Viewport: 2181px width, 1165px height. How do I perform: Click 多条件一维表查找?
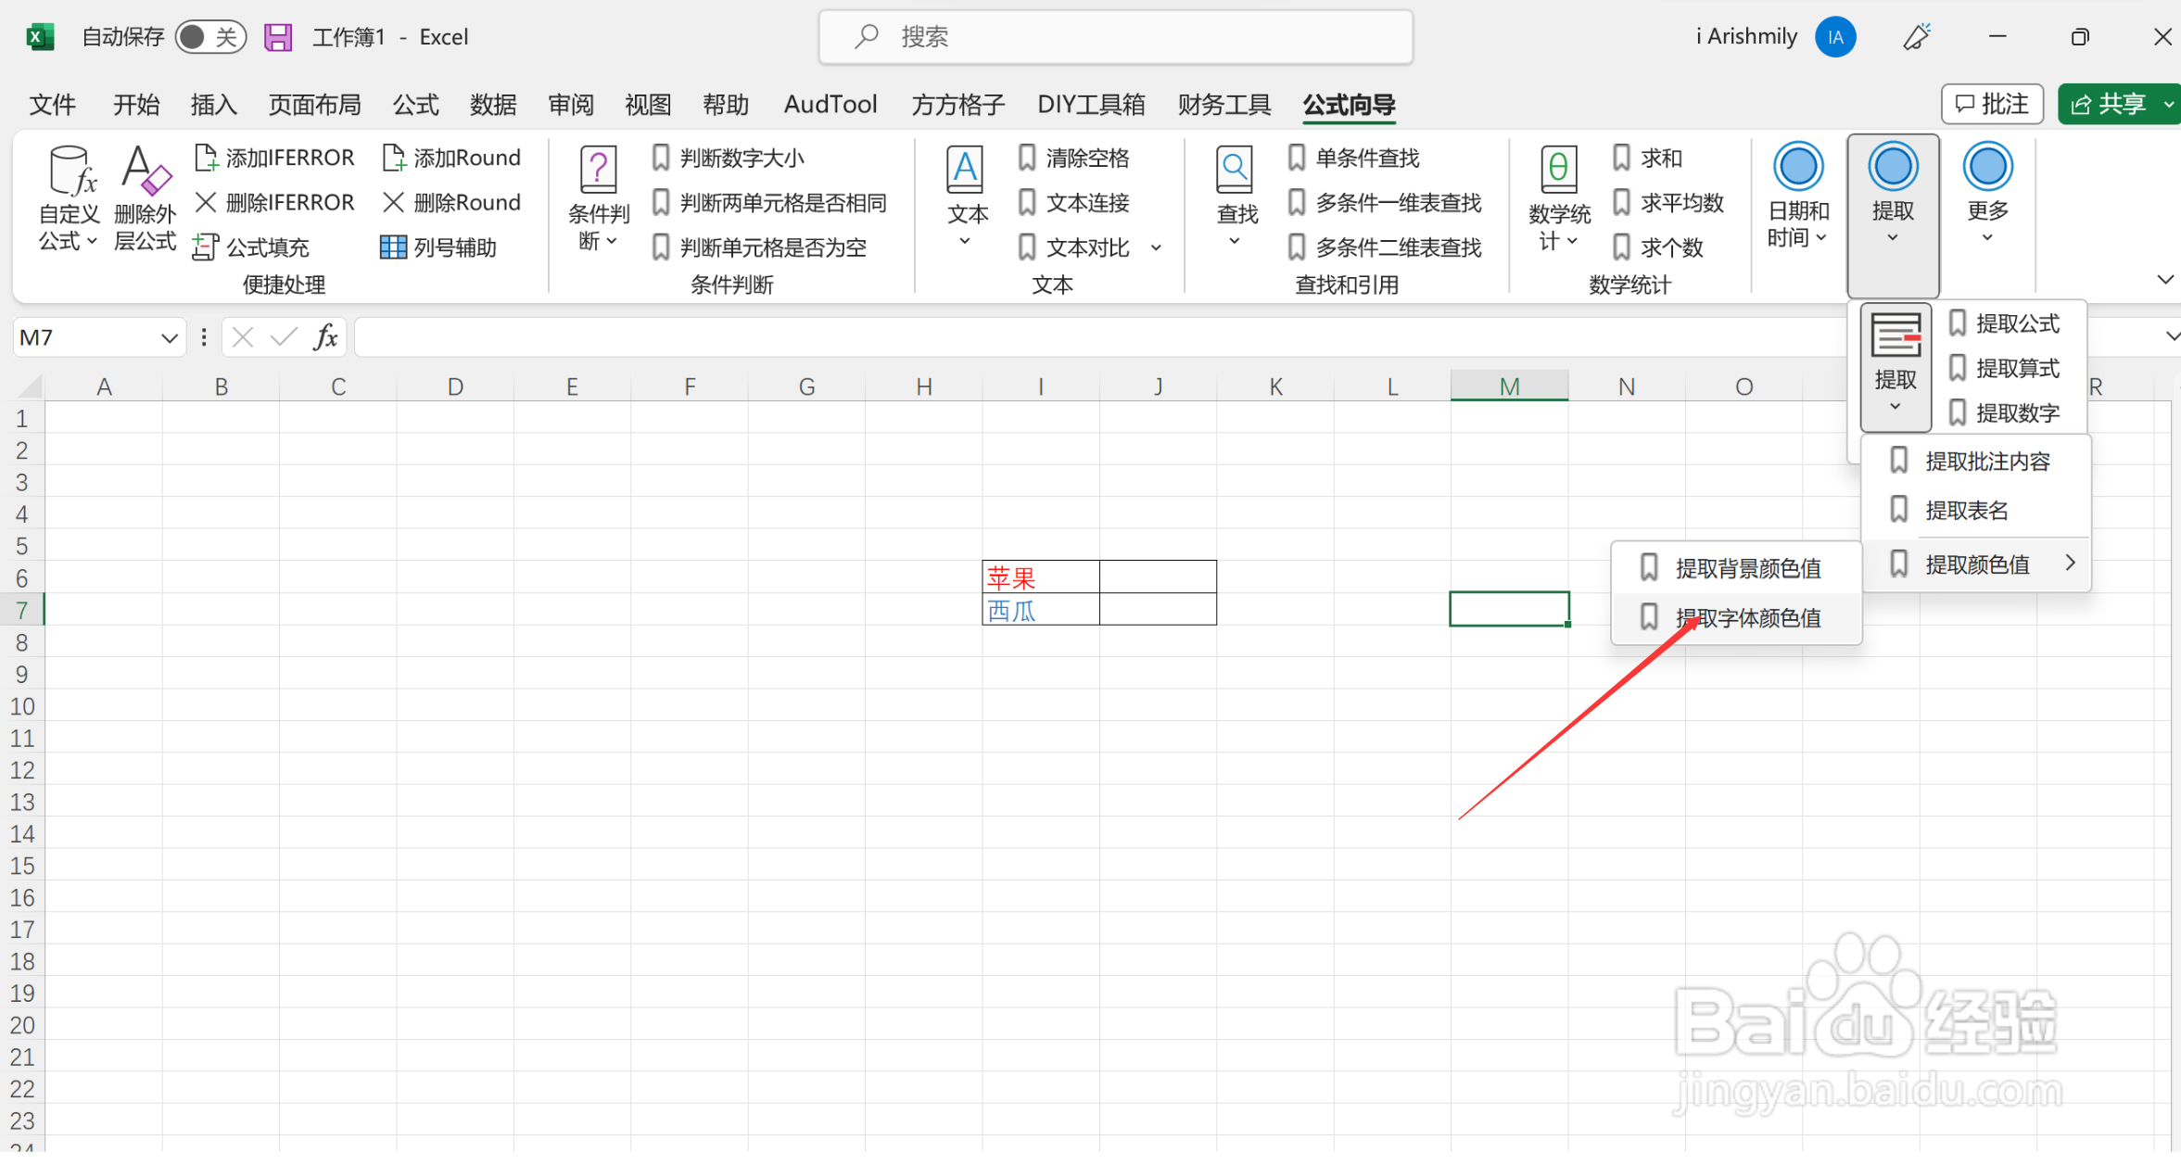tap(1385, 202)
